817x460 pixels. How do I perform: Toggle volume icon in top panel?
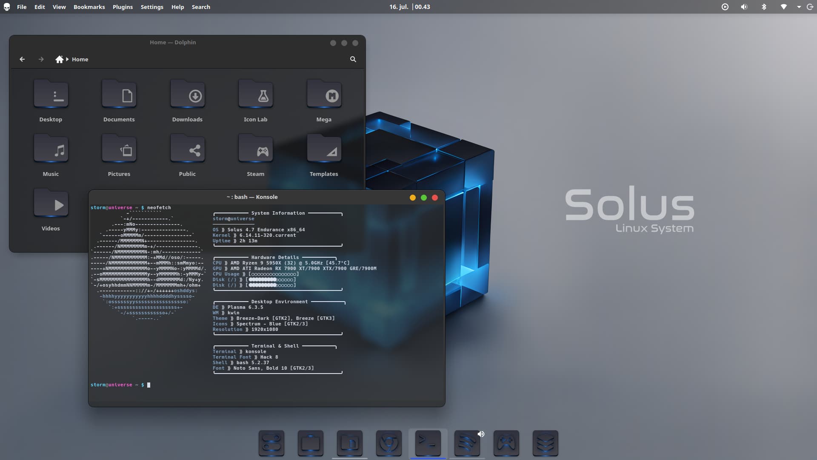pos(744,7)
